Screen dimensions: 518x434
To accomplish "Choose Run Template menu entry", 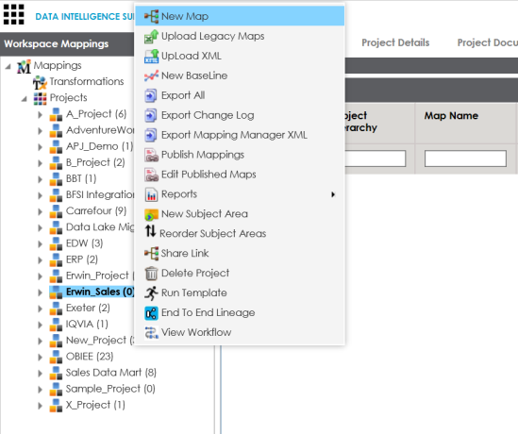I will 240,293.
